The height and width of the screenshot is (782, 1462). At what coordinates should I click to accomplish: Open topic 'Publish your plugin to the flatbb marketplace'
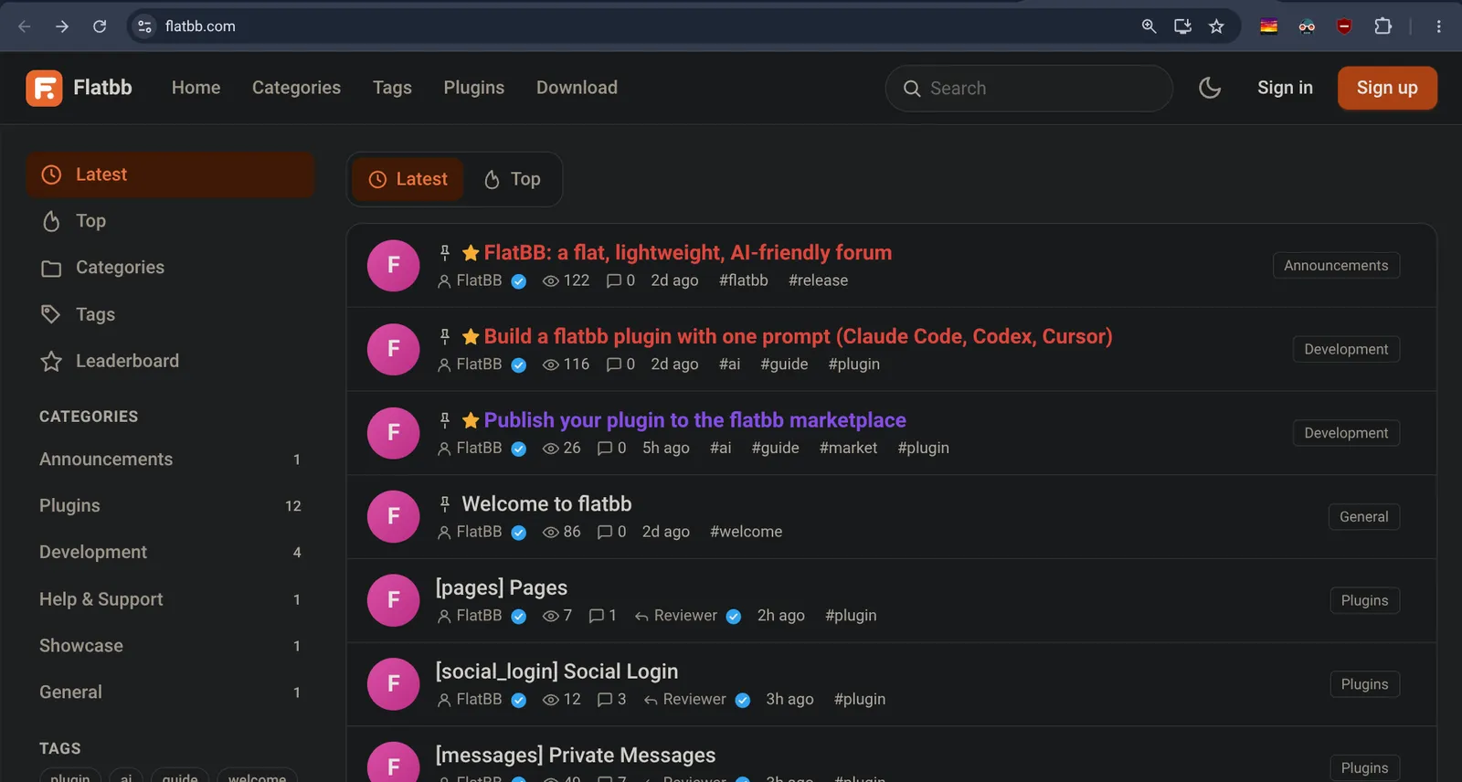pos(694,420)
